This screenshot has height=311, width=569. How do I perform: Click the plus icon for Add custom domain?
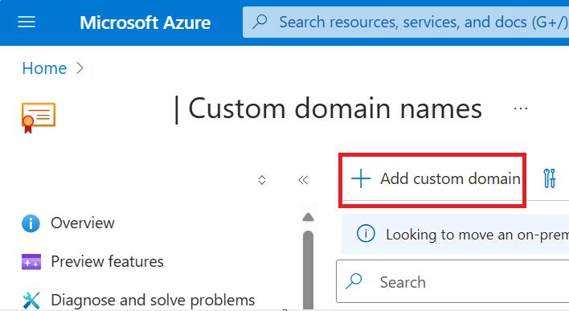point(361,178)
